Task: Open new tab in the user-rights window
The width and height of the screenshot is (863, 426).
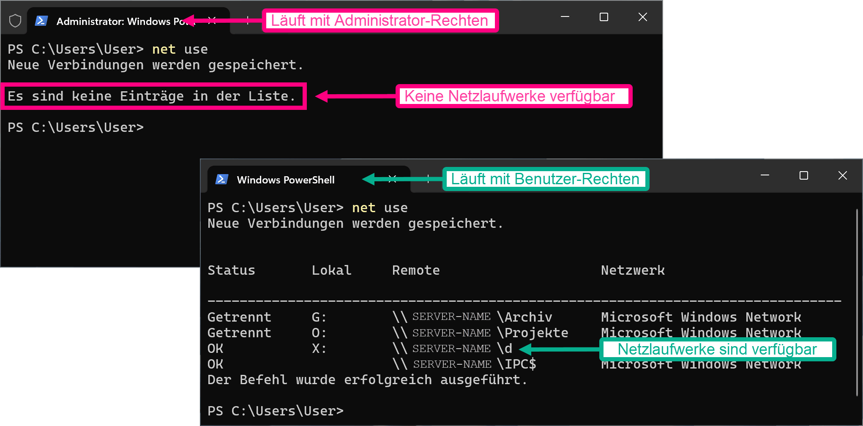Action: coord(428,179)
